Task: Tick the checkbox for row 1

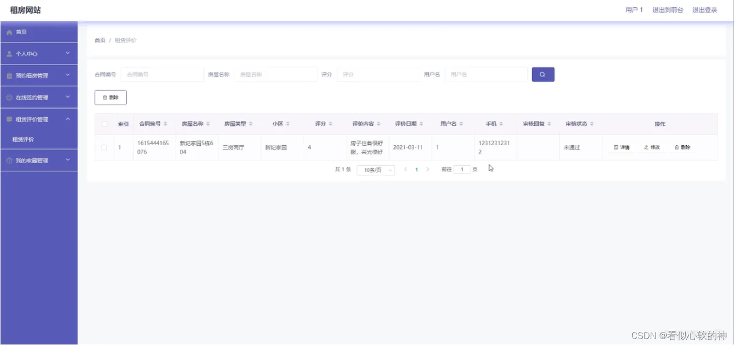Action: click(x=104, y=147)
